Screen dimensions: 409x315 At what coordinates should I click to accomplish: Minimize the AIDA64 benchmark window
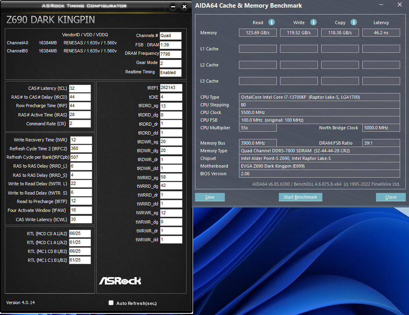tap(381, 5)
